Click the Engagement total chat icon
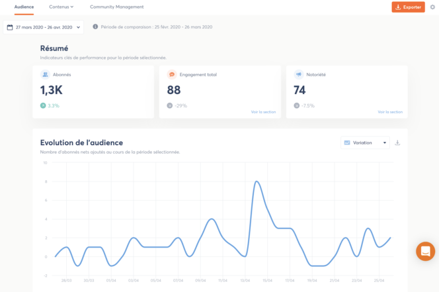This screenshot has width=439, height=292. click(x=172, y=75)
